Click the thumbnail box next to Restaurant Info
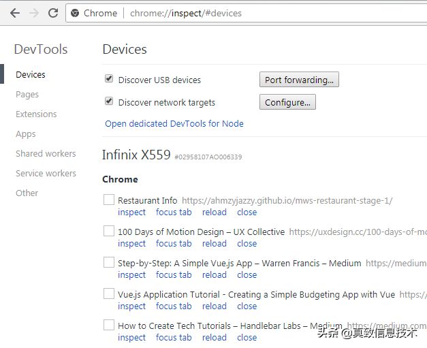427x348 pixels. 109,200
